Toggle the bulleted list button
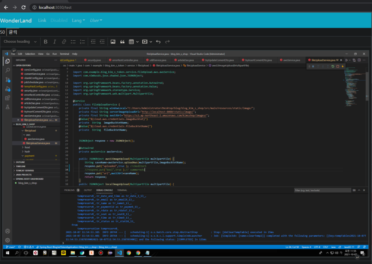 point(73,42)
